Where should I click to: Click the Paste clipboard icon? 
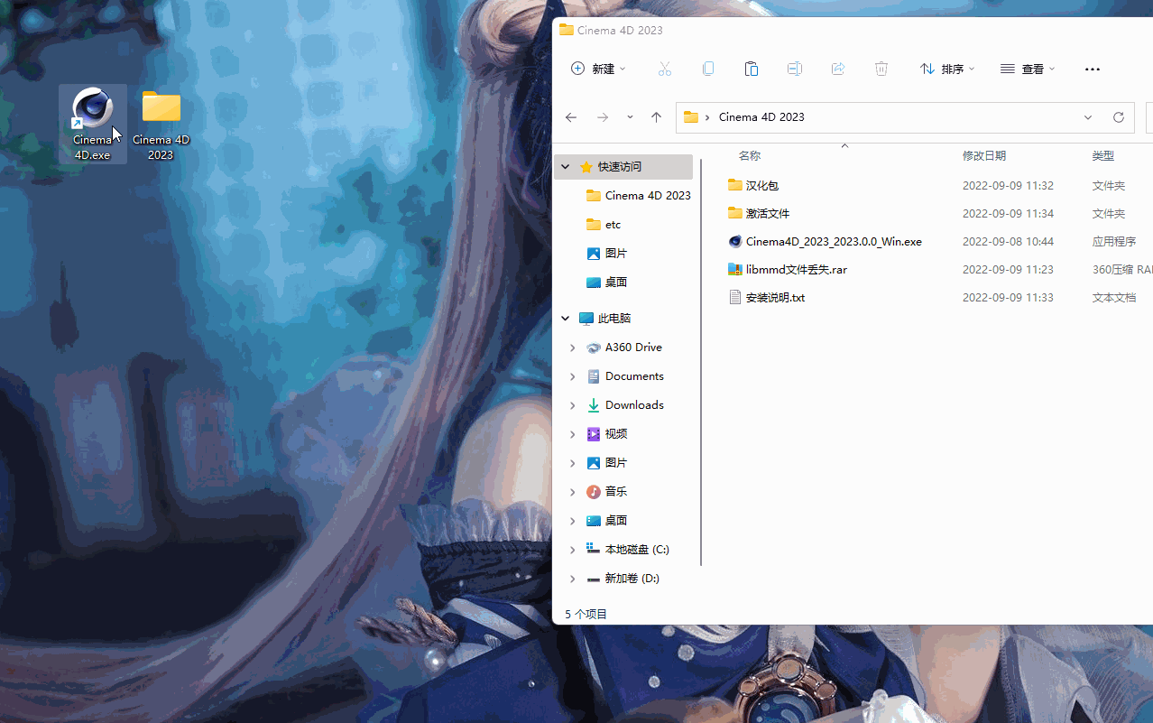752,69
